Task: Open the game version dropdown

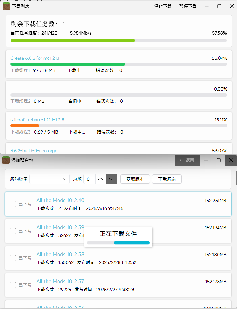Action: click(x=49, y=179)
